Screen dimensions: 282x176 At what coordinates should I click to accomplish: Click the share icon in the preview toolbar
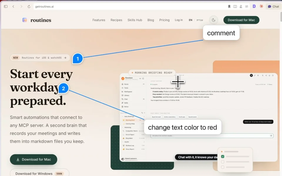(266, 75)
